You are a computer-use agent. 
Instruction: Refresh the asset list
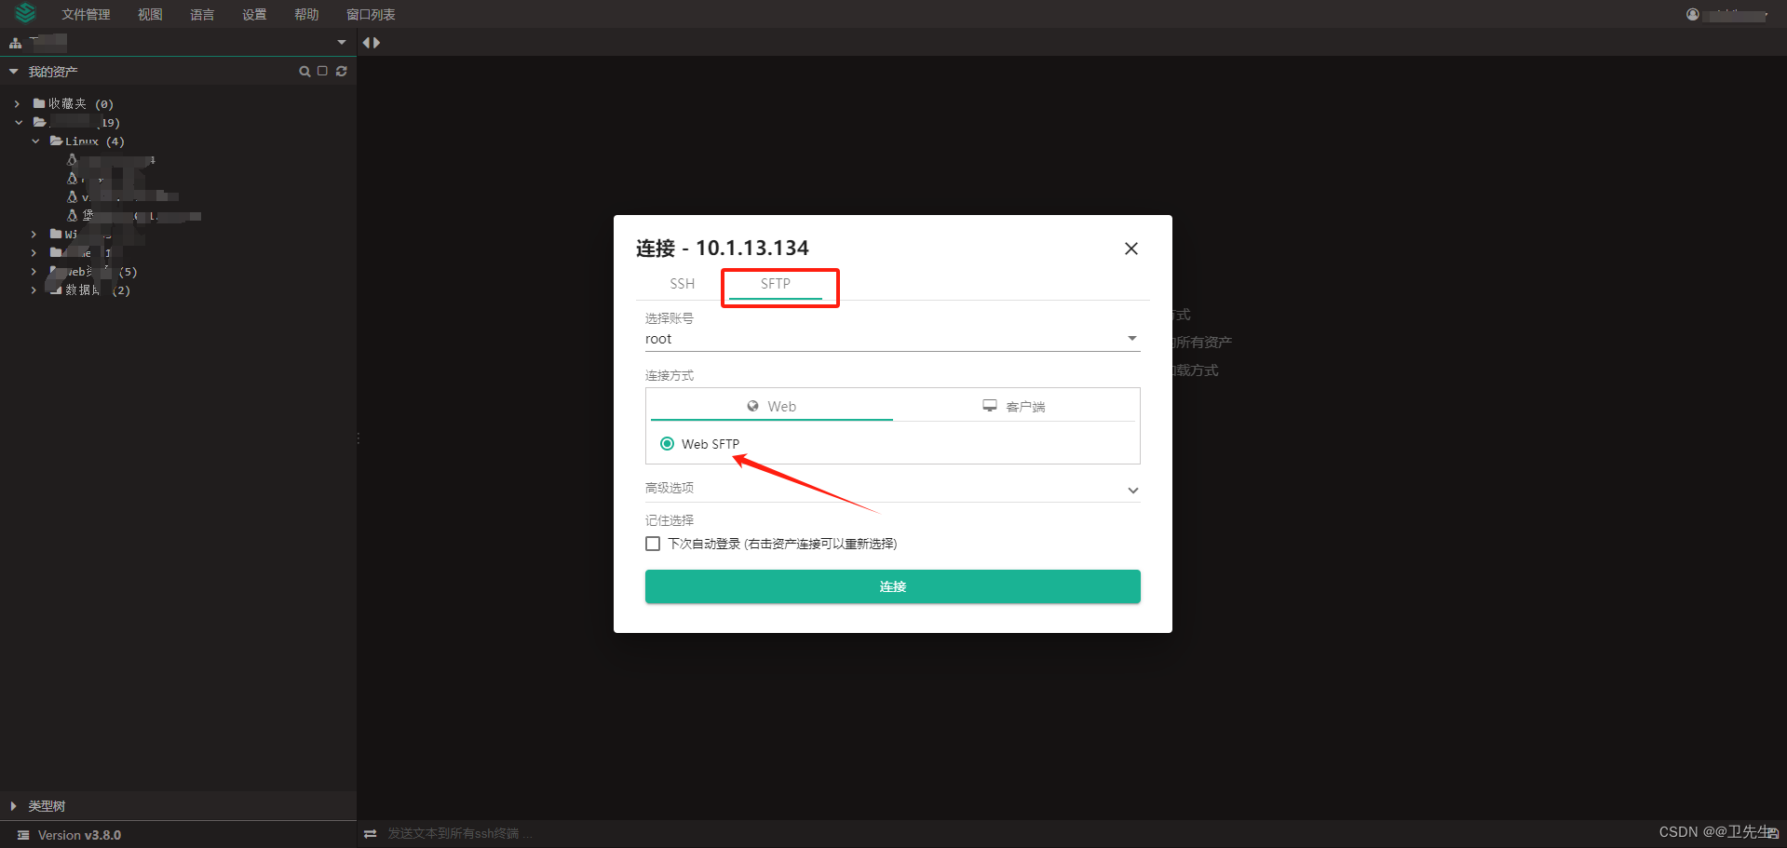[x=341, y=71]
